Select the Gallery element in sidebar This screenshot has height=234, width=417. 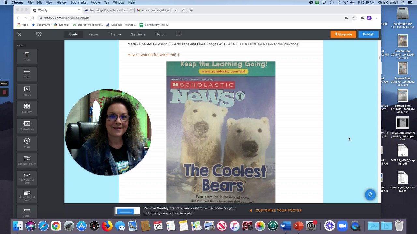pyautogui.click(x=27, y=108)
